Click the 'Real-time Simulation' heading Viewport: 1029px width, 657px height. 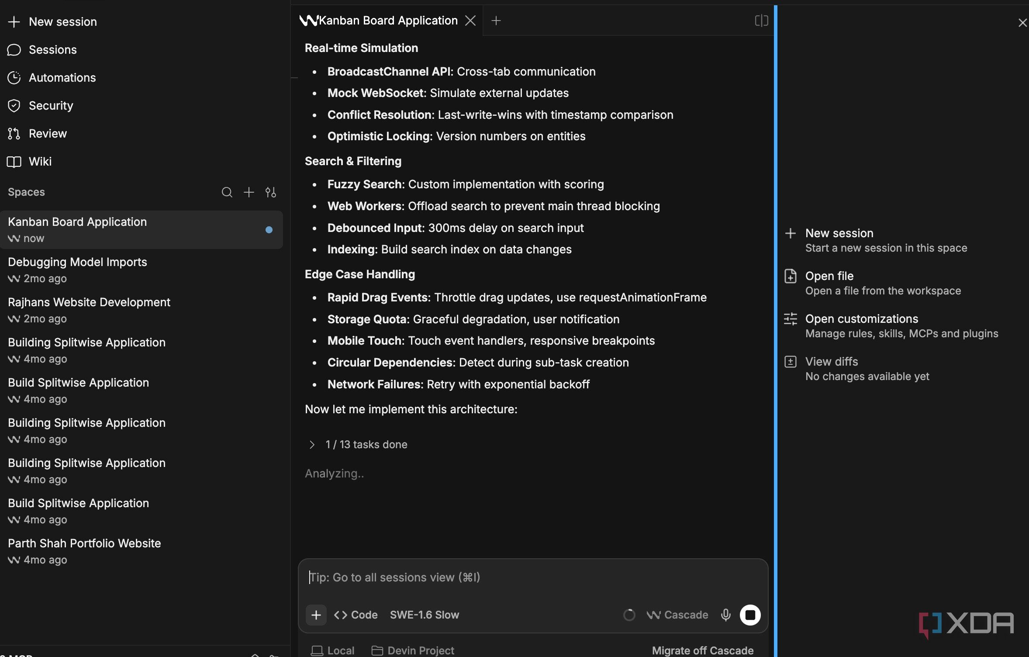[x=361, y=48]
